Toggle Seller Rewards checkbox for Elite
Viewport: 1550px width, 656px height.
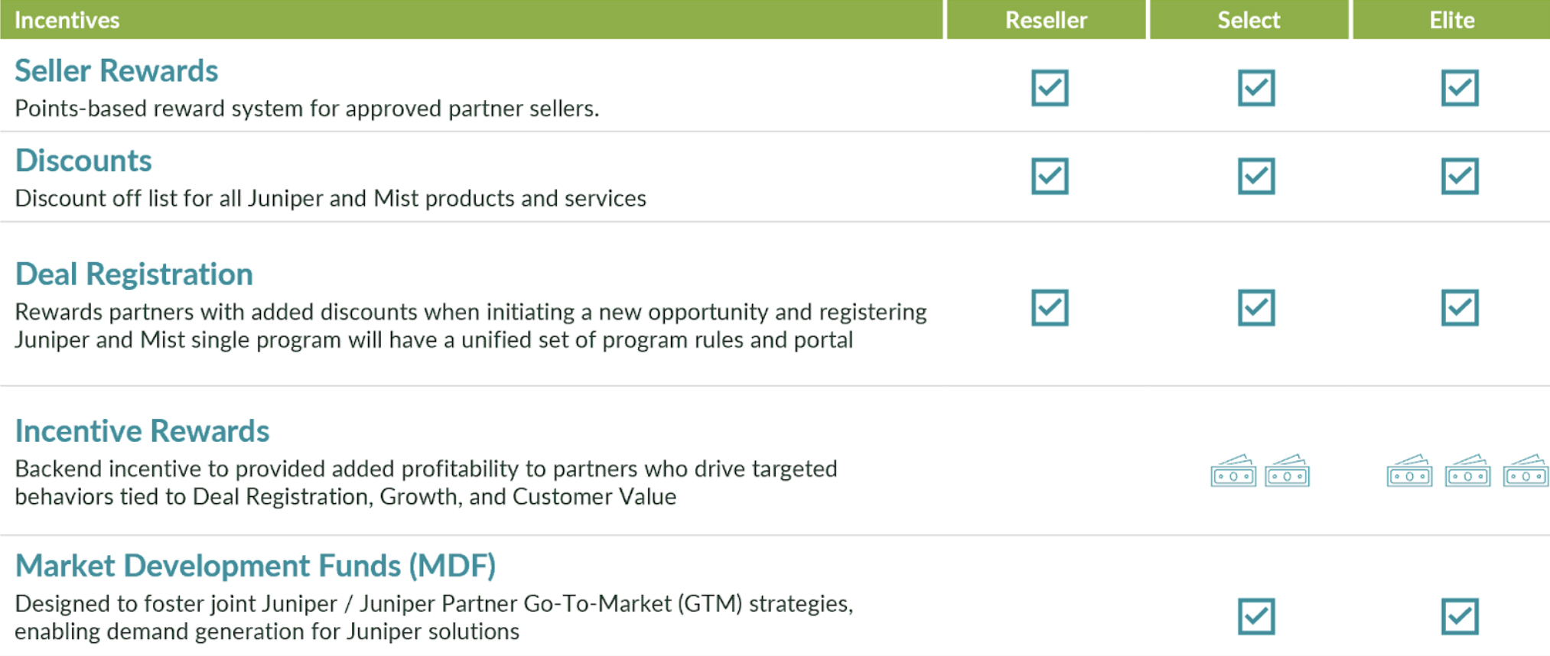click(1460, 88)
